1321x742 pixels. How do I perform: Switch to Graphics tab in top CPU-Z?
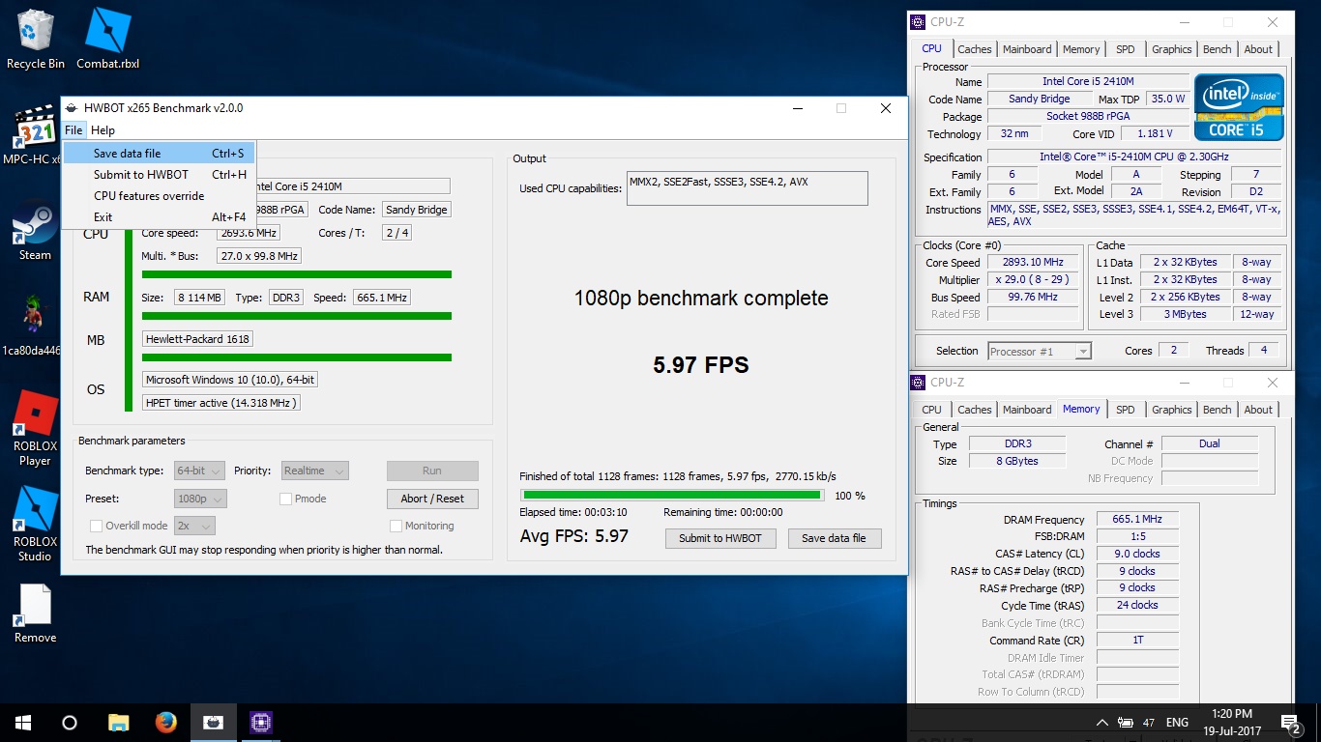point(1171,49)
